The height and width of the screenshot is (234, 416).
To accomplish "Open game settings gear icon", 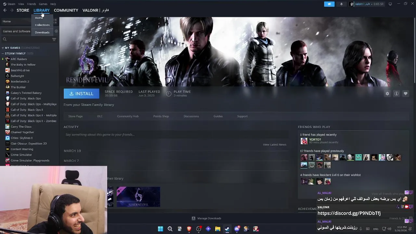I will pyautogui.click(x=387, y=94).
